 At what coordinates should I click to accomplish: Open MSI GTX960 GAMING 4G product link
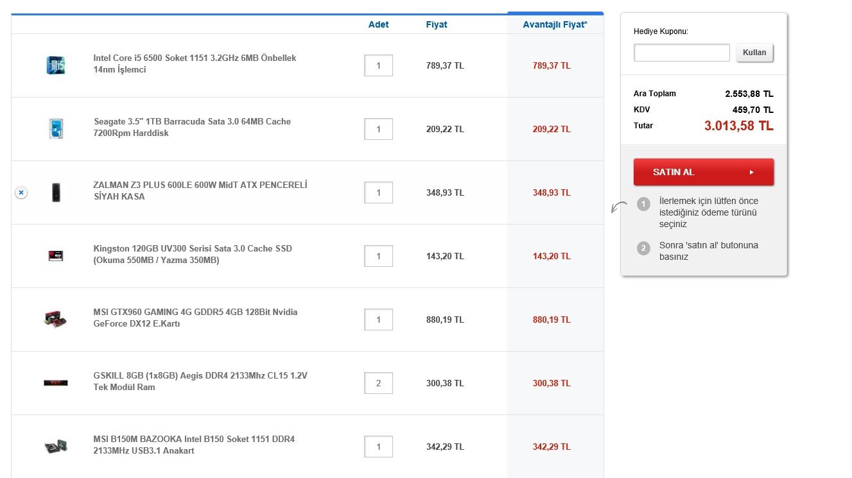click(x=195, y=318)
